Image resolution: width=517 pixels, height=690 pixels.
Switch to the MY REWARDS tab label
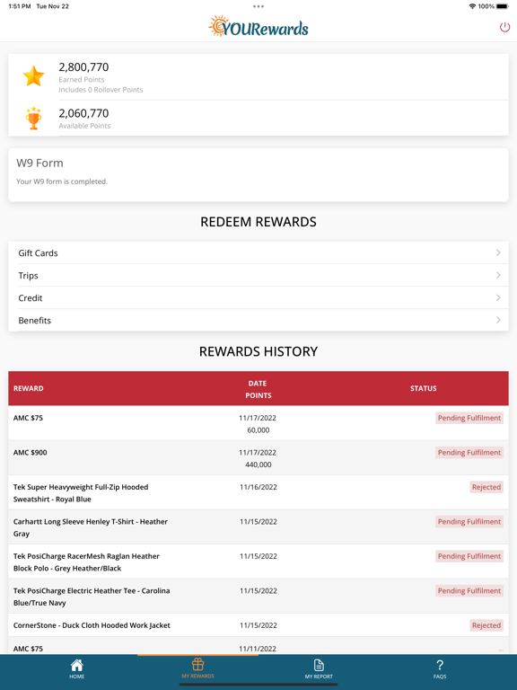click(197, 676)
